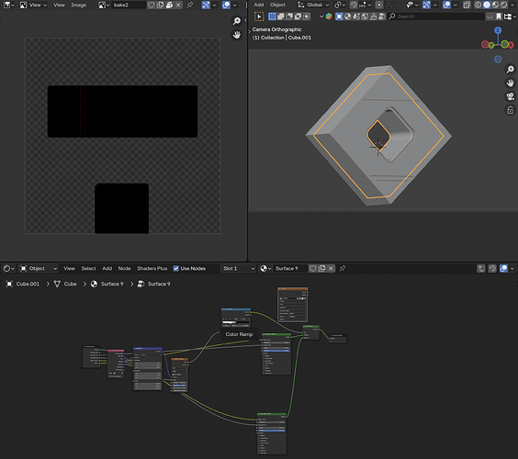The height and width of the screenshot is (459, 518).
Task: Select the tweak select box tool
Action: point(259,17)
